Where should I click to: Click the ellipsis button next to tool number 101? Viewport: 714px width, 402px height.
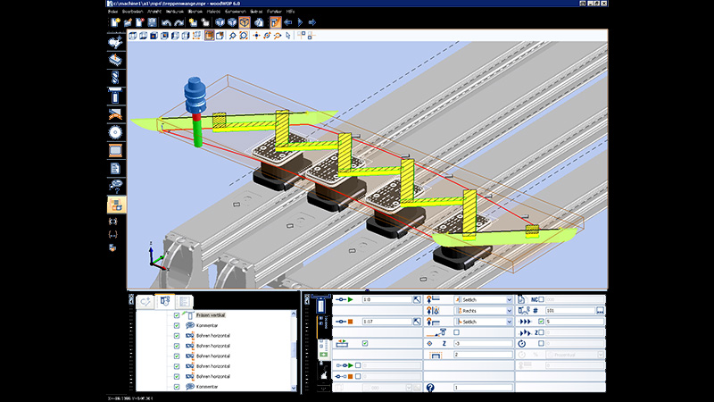600,310
